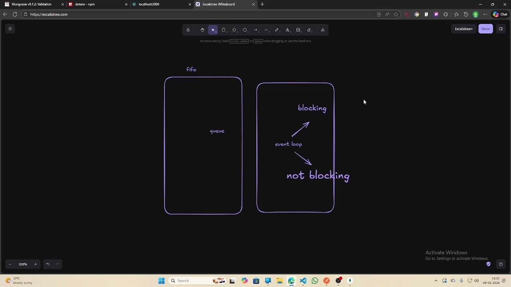
Task: Select the Insert image tool
Action: (298, 30)
